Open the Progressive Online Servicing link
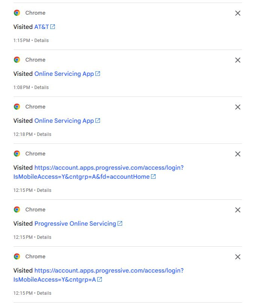The image size is (263, 303). (75, 223)
